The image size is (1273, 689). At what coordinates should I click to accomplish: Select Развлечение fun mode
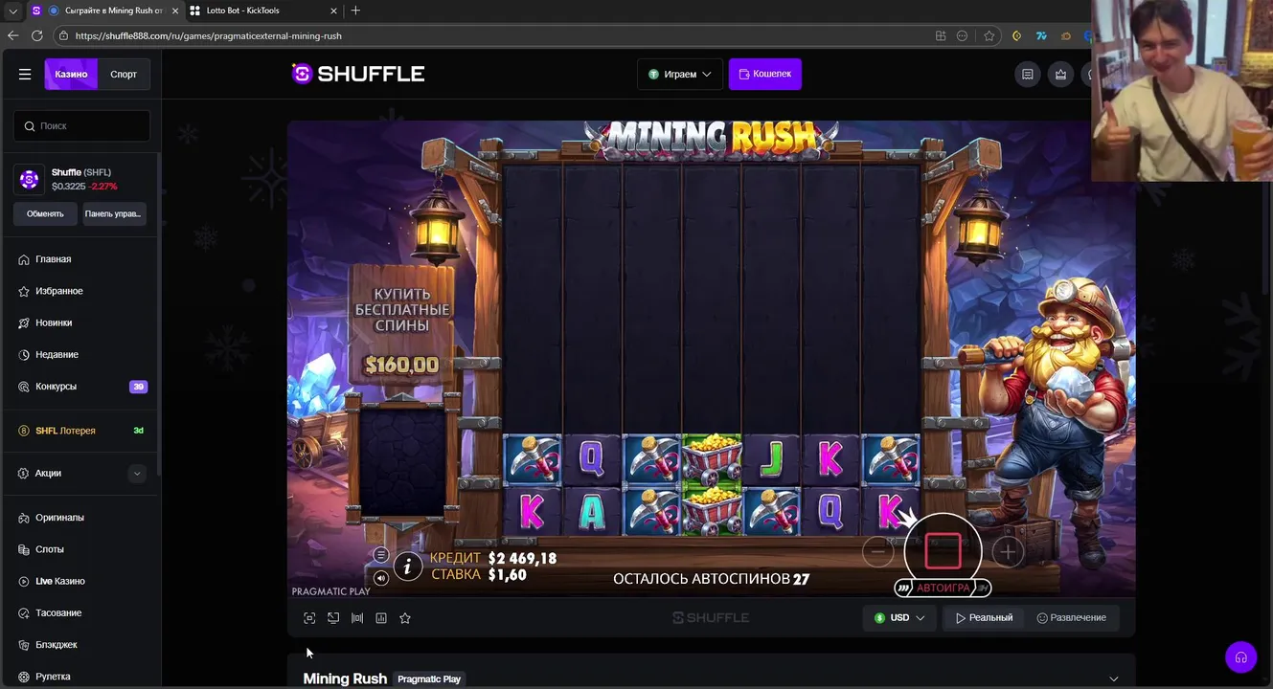(x=1071, y=618)
